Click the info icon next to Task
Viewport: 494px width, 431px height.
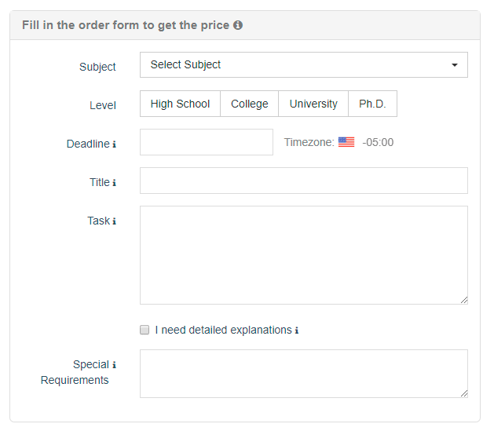coord(114,221)
